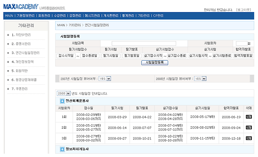Screen dimensions: 258x157
Task: Select 3. 연간시험일정관리 in the sidebar
Action: [25, 53]
